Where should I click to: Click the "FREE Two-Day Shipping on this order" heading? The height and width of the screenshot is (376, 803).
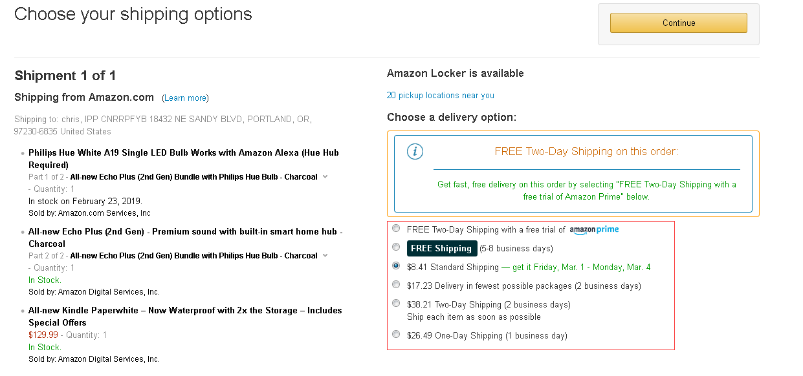pos(586,152)
